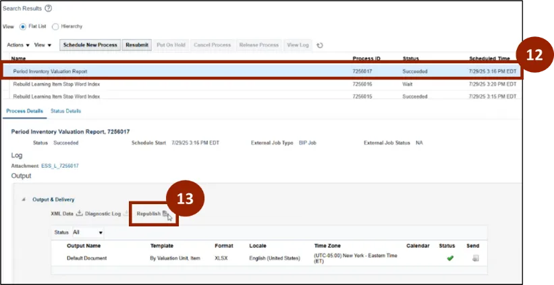Image resolution: width=554 pixels, height=285 pixels.
Task: Collapse the Output & Delivery section
Action: (24, 199)
